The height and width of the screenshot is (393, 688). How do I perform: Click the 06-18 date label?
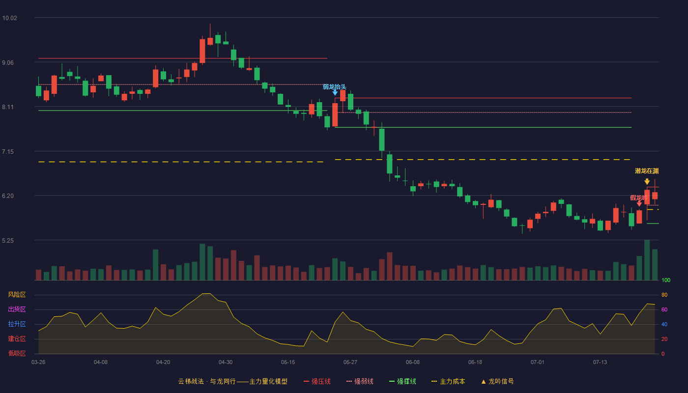pyautogui.click(x=475, y=362)
